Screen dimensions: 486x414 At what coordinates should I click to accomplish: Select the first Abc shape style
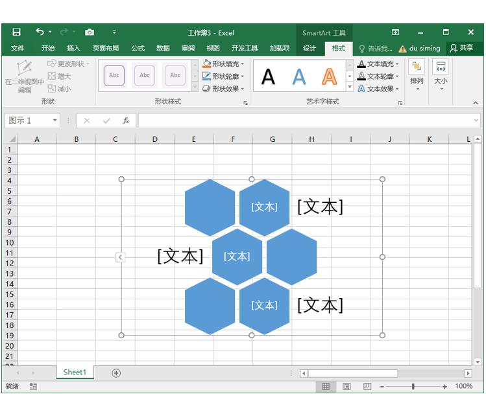coord(114,75)
